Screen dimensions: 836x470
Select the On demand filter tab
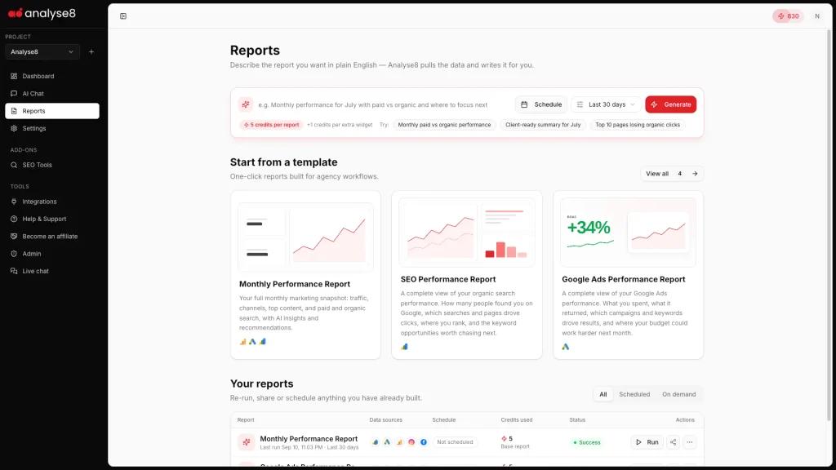click(x=678, y=394)
